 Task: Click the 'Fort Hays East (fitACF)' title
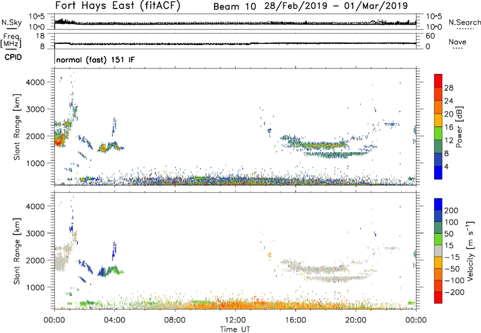click(118, 6)
